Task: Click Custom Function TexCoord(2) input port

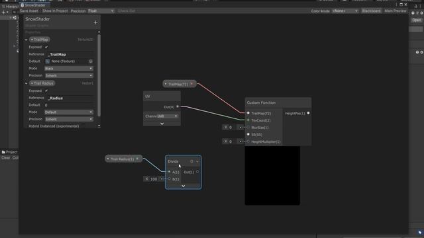Action: [248, 120]
